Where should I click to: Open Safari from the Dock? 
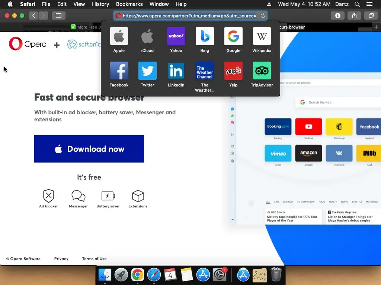tap(154, 275)
